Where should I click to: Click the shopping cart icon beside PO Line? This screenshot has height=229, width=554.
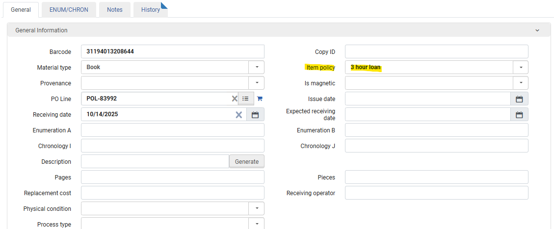pyautogui.click(x=260, y=99)
